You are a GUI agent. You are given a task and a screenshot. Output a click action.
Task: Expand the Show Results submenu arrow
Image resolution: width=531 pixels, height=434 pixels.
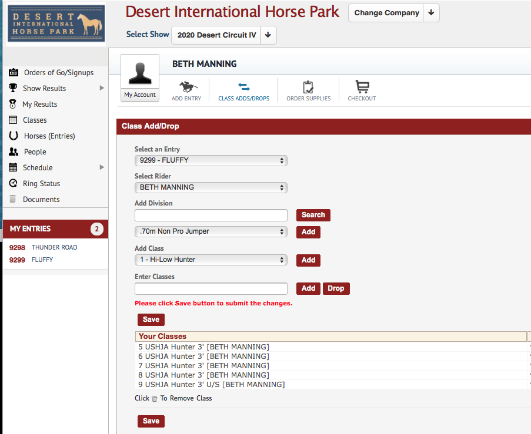coord(102,88)
